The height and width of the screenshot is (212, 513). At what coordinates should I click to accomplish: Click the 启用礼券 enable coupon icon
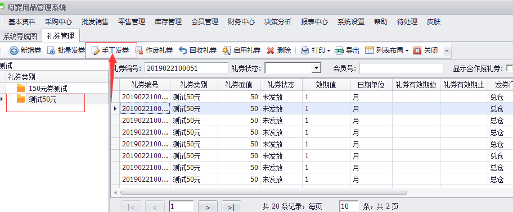pos(226,50)
